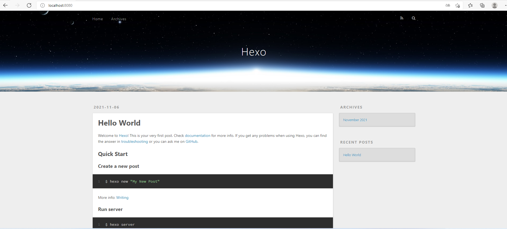Go to the Home nav link
Screen dimensions: 507x229
click(98, 19)
